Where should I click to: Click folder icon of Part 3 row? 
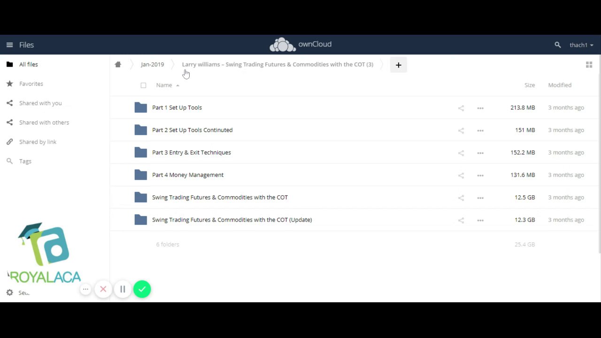click(x=140, y=153)
